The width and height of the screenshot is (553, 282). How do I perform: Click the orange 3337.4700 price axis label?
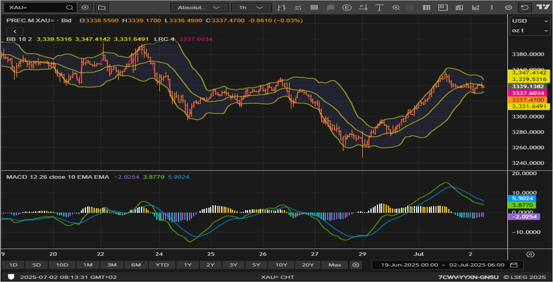[527, 100]
